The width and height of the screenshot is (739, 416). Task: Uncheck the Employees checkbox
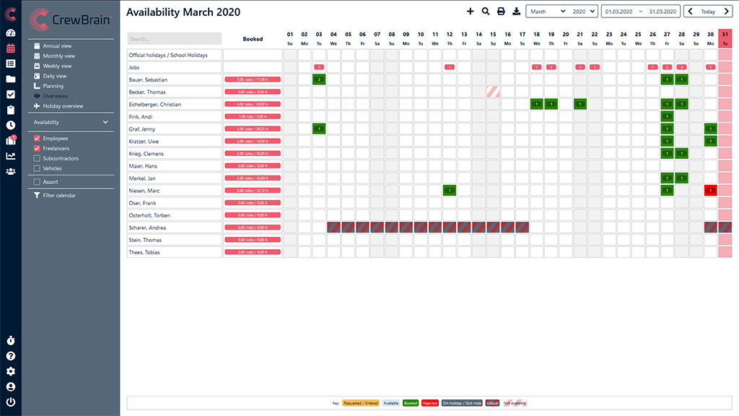[x=38, y=138]
